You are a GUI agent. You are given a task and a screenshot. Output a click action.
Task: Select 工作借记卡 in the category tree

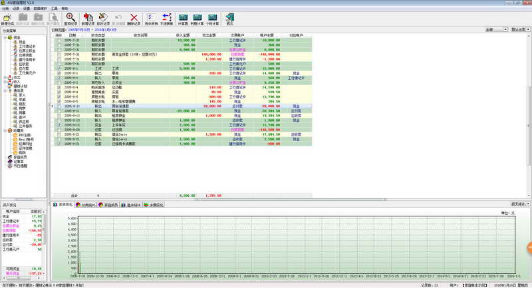pyautogui.click(x=27, y=46)
